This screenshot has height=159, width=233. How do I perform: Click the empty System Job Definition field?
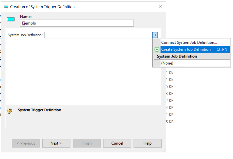[x=98, y=35]
